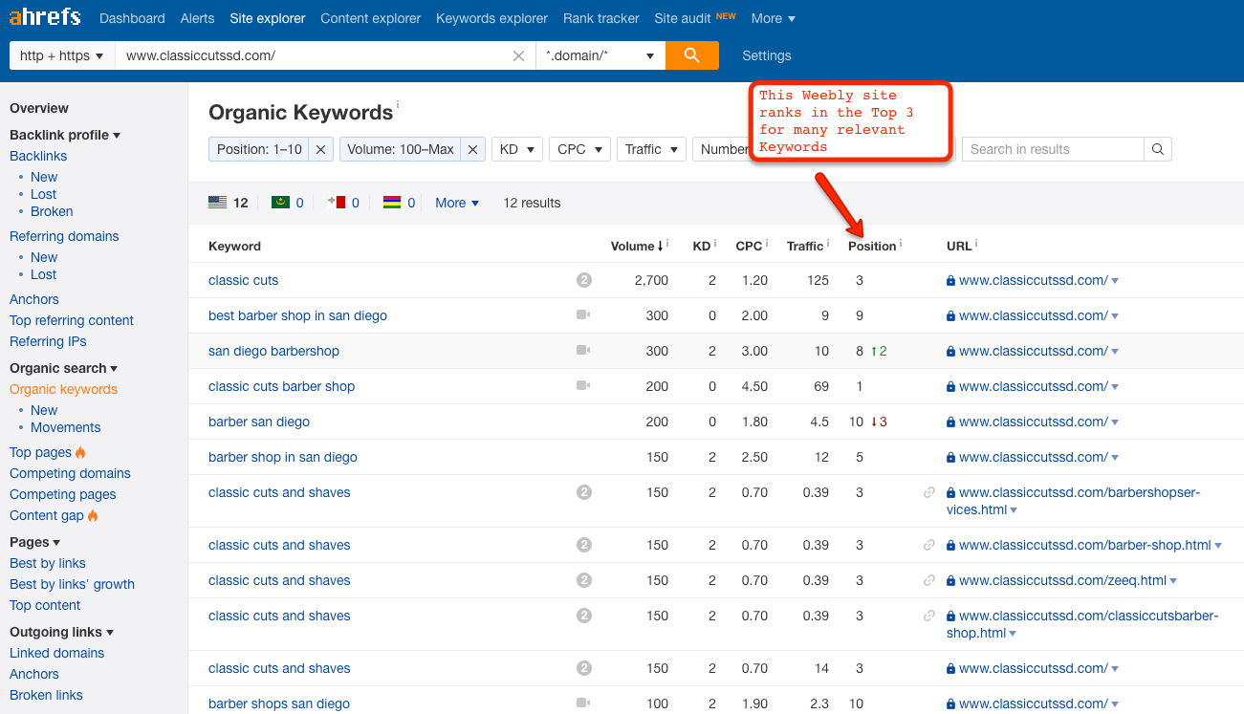Open Movements under Organic keywords

(x=65, y=427)
